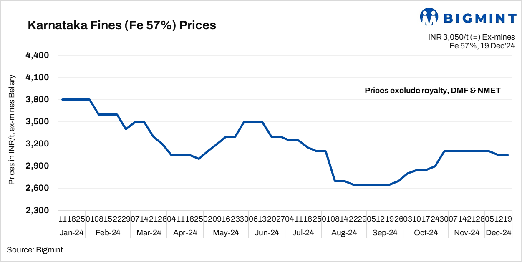The height and width of the screenshot is (262, 522).
Task: Click the 4,400 y-axis label
Action: [38, 55]
